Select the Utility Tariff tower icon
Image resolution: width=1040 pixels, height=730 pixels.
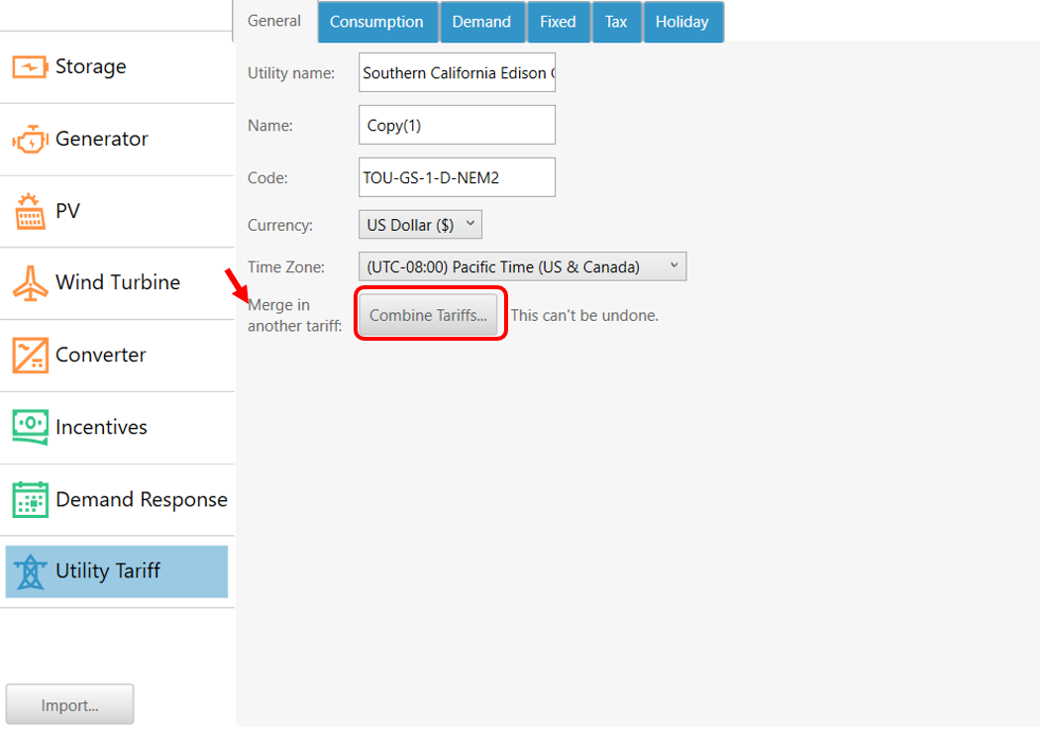[x=30, y=572]
